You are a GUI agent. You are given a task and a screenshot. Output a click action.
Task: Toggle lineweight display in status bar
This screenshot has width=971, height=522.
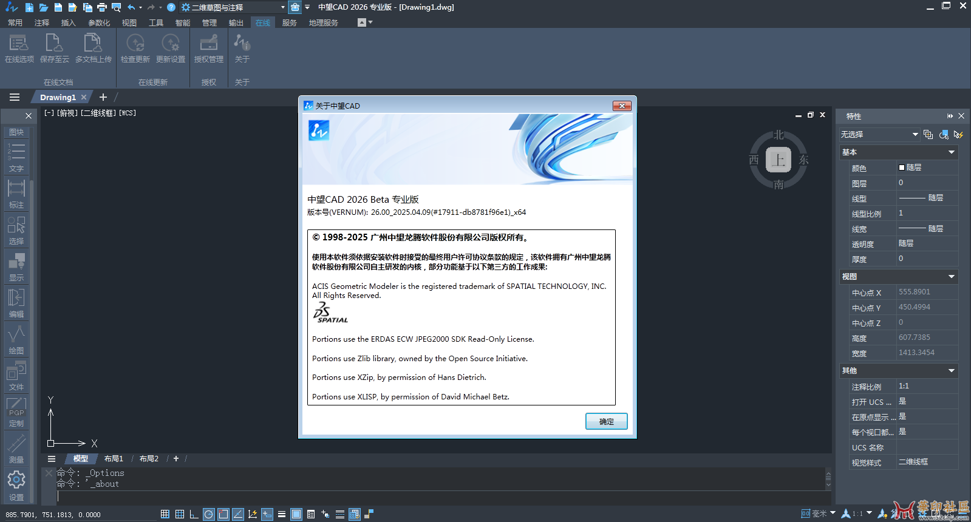[x=281, y=514]
